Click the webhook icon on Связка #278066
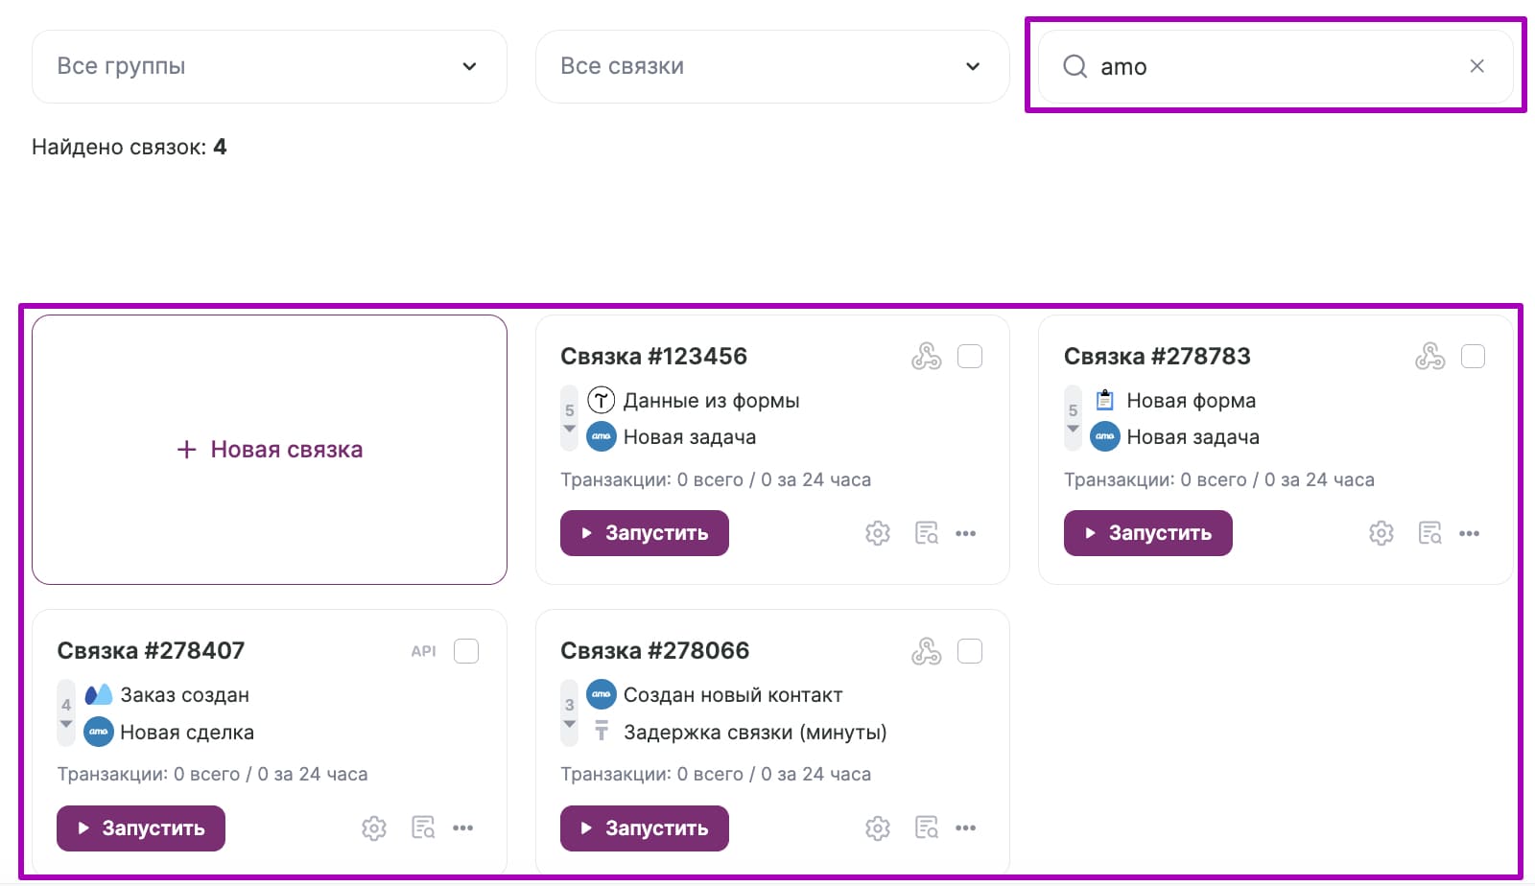This screenshot has width=1535, height=886. [927, 651]
